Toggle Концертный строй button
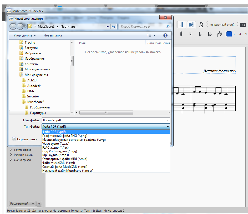Viewport: 248px width, 214px height. pos(222,25)
